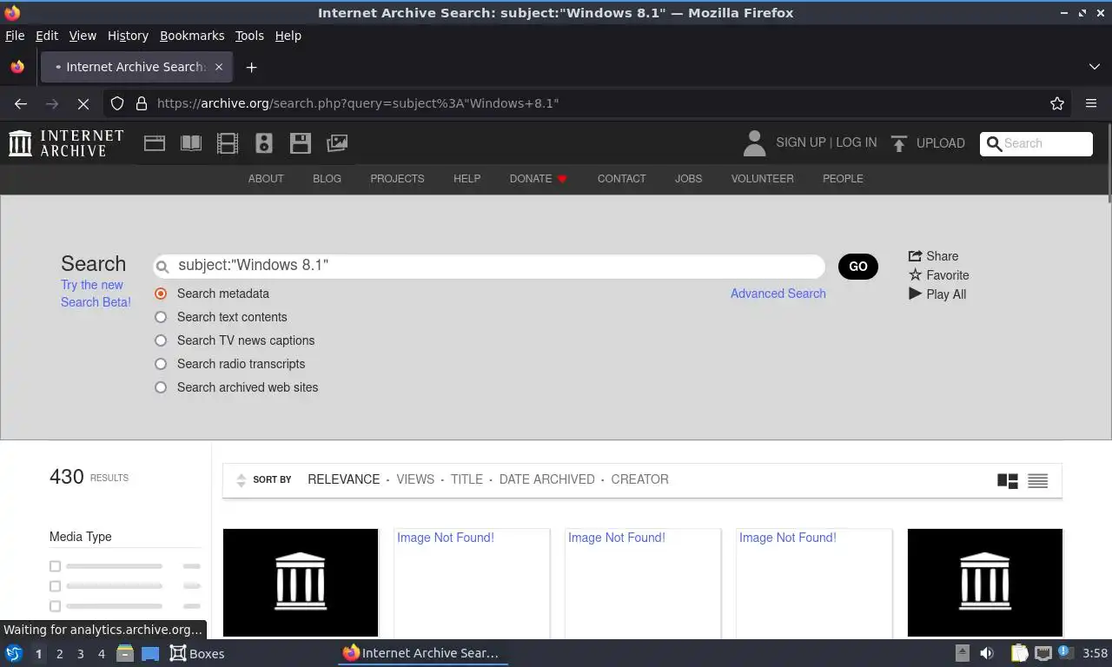Click the Internet Archive logo
This screenshot has height=667, width=1112.
(x=66, y=143)
